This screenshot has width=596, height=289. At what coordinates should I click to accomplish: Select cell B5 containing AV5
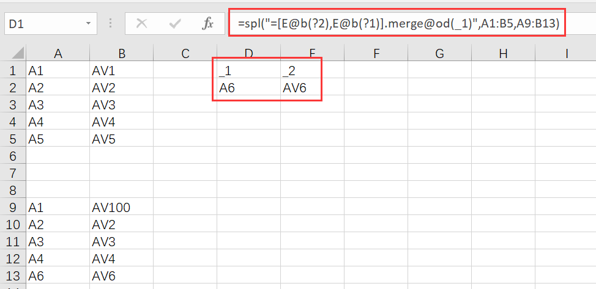(x=121, y=139)
